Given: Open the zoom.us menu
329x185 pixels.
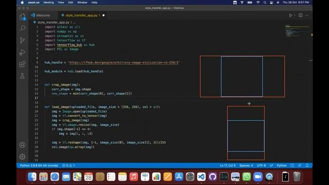Looking at the screenshot, I should (34, 3).
